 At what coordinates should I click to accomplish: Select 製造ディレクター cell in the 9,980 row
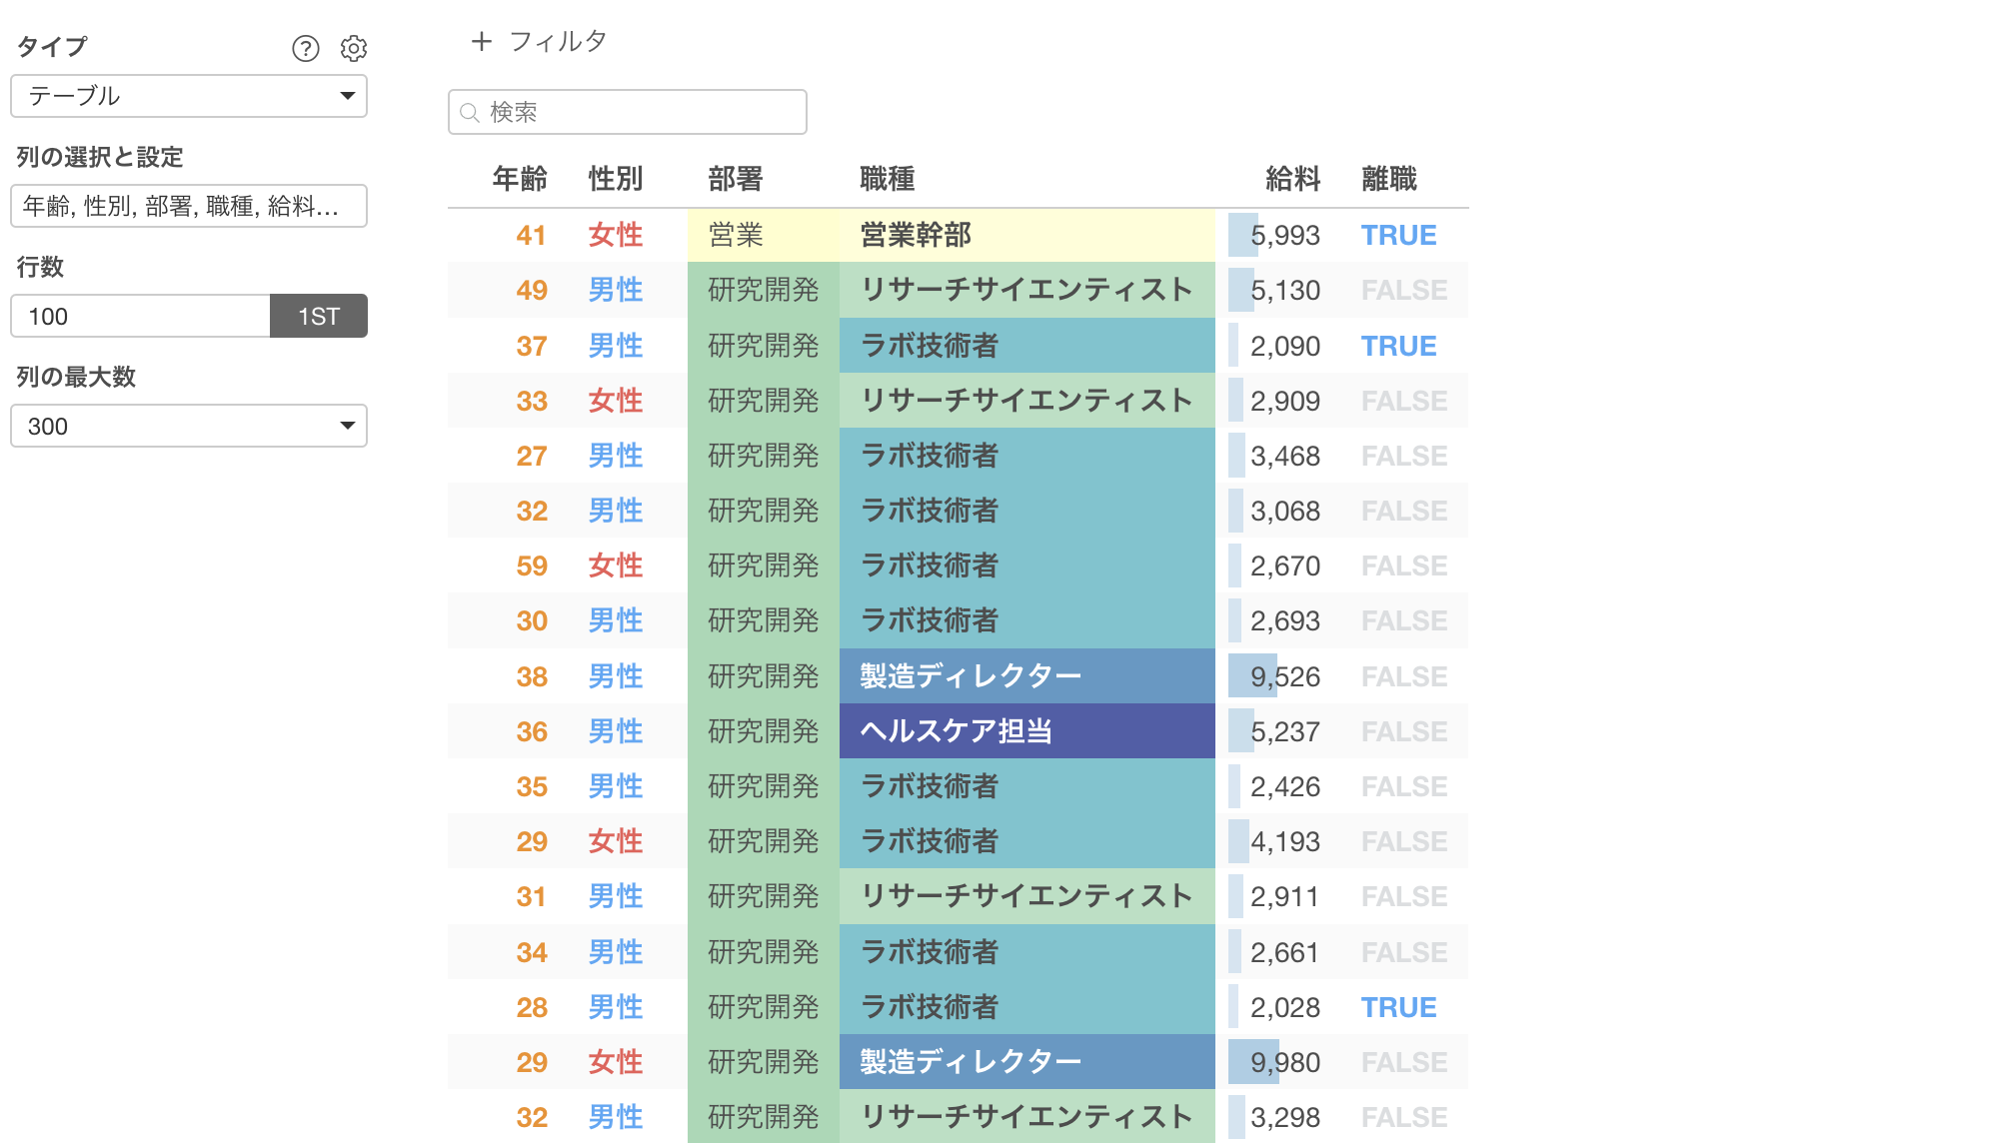coord(1027,1062)
